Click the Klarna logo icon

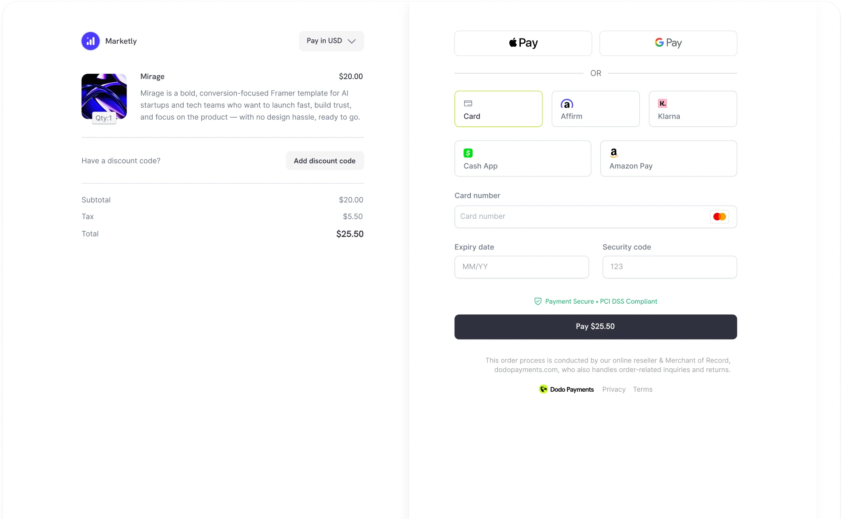click(662, 103)
